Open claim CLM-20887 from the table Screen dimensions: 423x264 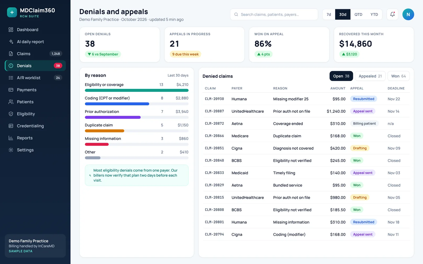coord(214,111)
